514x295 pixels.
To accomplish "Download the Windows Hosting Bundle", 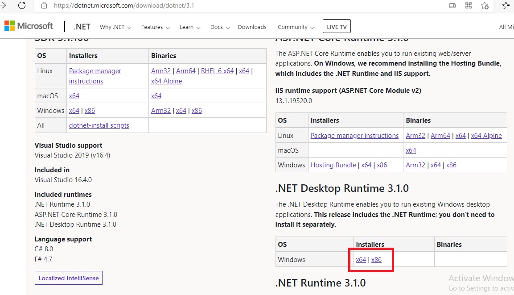I will 333,165.
